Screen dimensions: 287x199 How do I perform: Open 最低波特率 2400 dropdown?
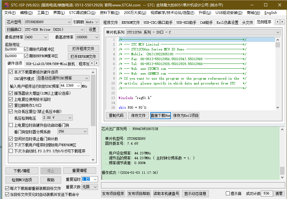tap(36, 37)
